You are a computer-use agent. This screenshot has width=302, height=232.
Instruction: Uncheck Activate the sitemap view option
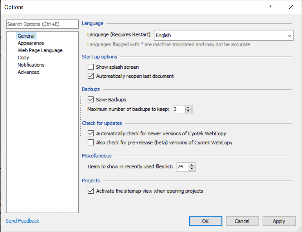[91, 191]
